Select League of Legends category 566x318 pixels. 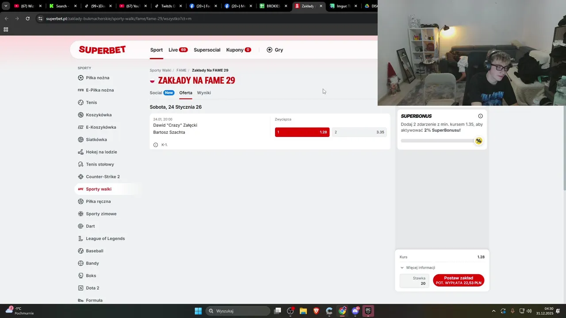coord(101,238)
